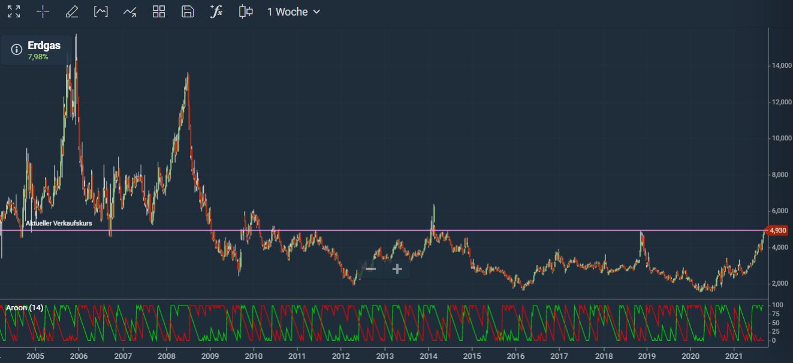Screen dimensions: 793x363
Task: Select the fullscreen expand icon
Action: pos(13,11)
